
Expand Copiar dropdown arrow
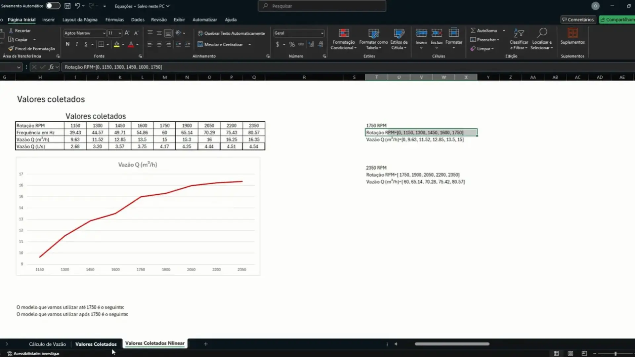34,40
